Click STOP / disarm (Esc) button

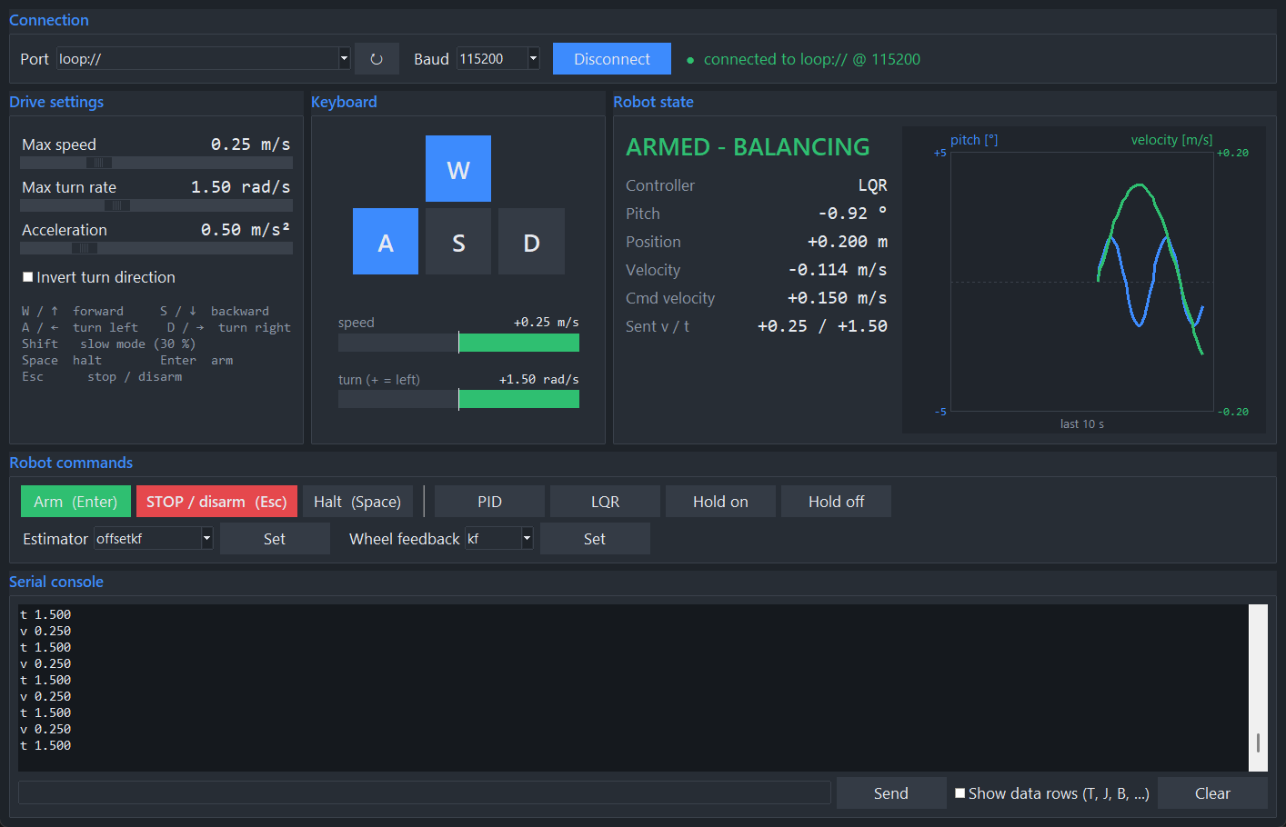(216, 502)
